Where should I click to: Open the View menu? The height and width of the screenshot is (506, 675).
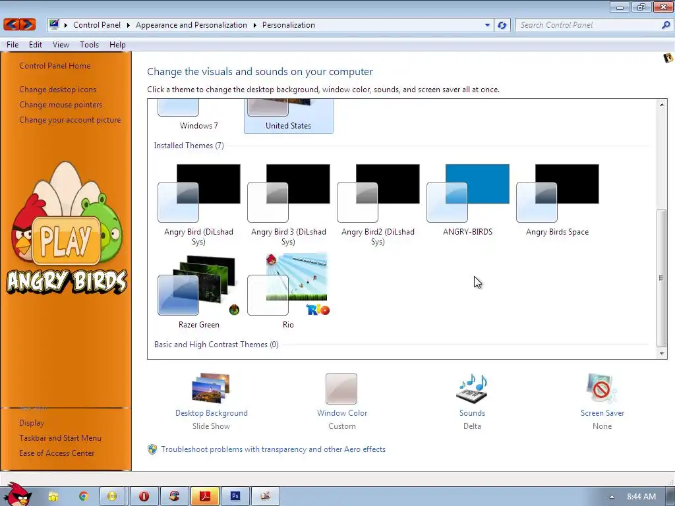tap(61, 45)
